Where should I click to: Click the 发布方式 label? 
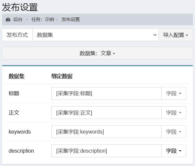(17, 35)
